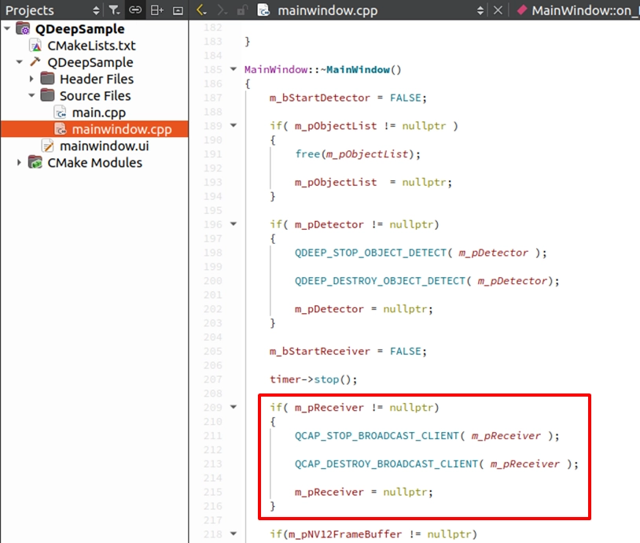Open main.cpp in the tree
The image size is (640, 543).
pyautogui.click(x=99, y=113)
